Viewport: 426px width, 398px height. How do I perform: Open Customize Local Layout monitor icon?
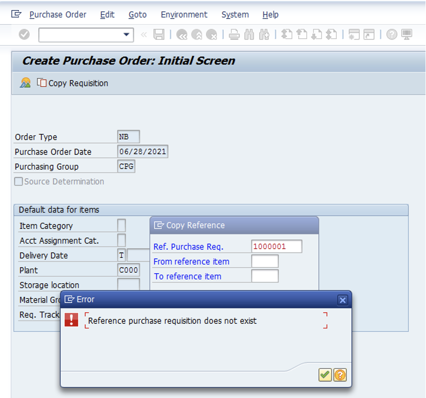(x=407, y=35)
